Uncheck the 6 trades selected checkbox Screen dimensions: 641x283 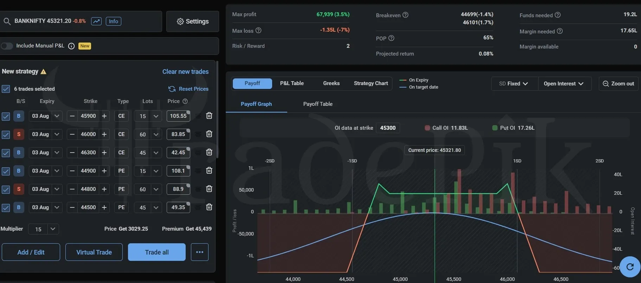point(6,89)
